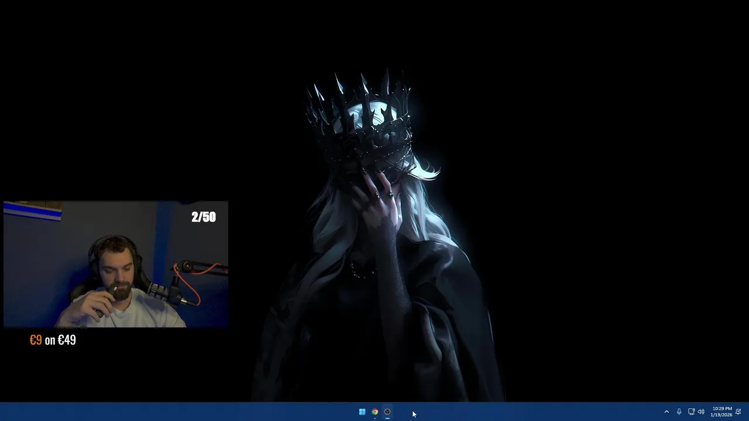Open network settings from the tray
This screenshot has height=421, width=749.
click(691, 412)
